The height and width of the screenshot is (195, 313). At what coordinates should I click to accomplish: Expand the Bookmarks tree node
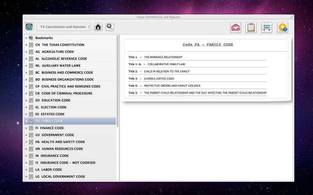click(x=26, y=38)
